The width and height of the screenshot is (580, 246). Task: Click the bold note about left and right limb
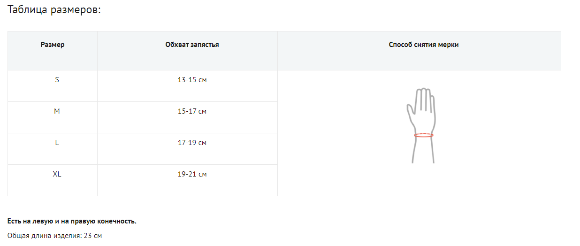[72, 221]
